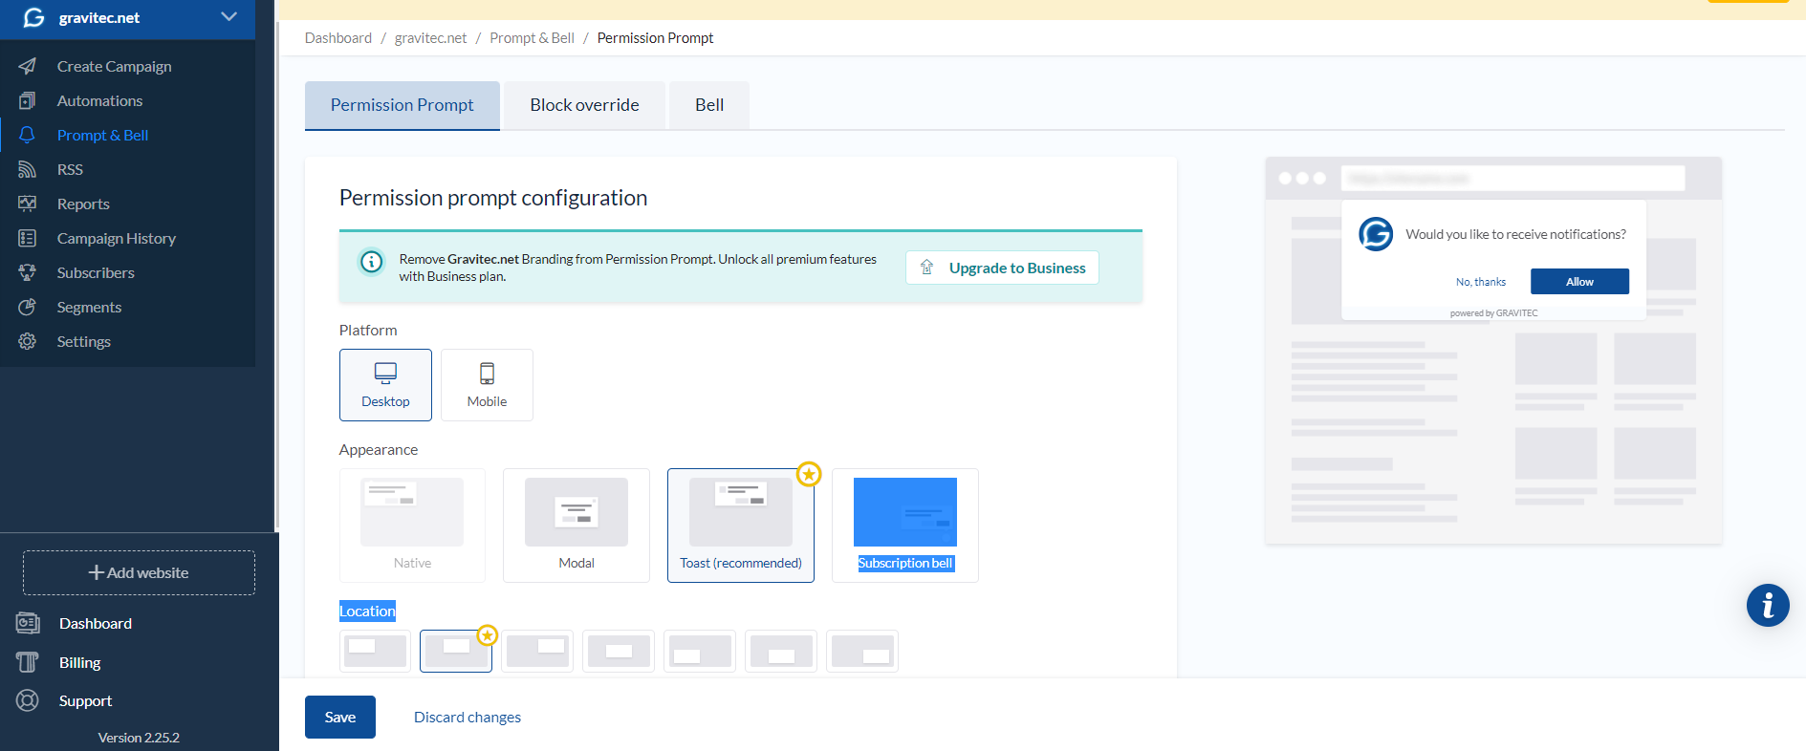Choose Subscription bell appearance

coord(905,526)
